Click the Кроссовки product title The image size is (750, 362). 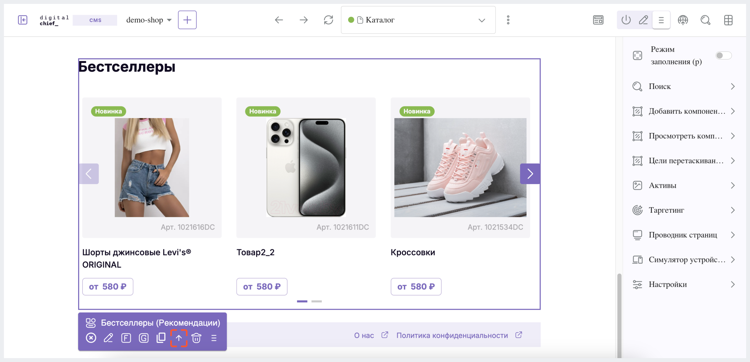click(413, 252)
